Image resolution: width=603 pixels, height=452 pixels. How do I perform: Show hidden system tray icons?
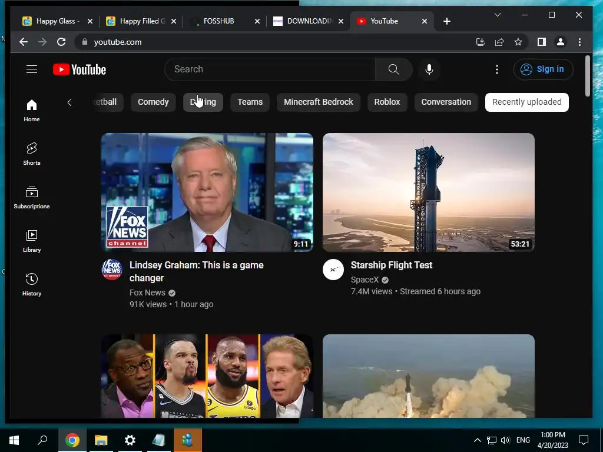coord(477,440)
